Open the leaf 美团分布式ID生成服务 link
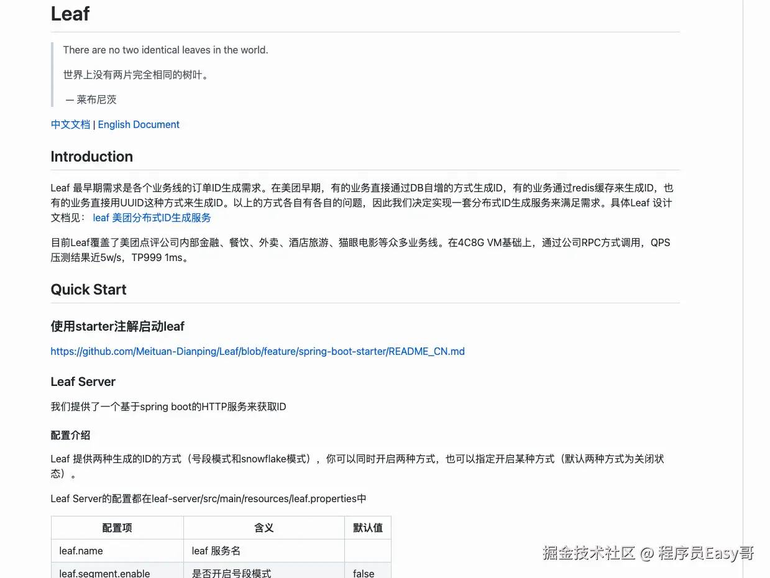 click(152, 218)
